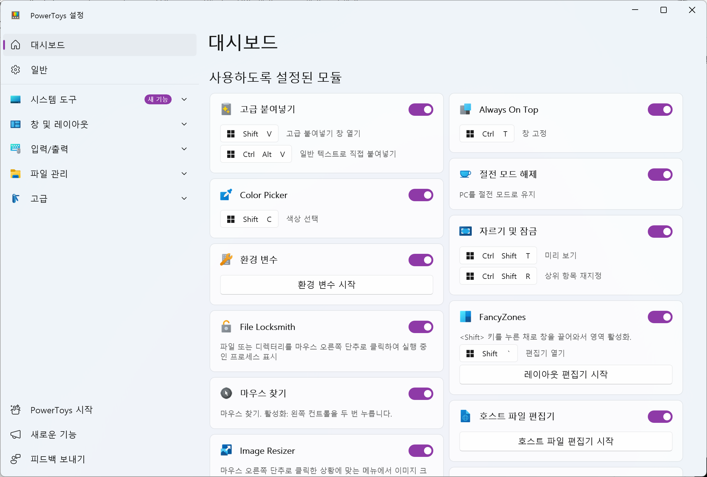Image resolution: width=707 pixels, height=477 pixels.
Task: Launch 레이아웃 편집기 시작 button
Action: (x=566, y=375)
